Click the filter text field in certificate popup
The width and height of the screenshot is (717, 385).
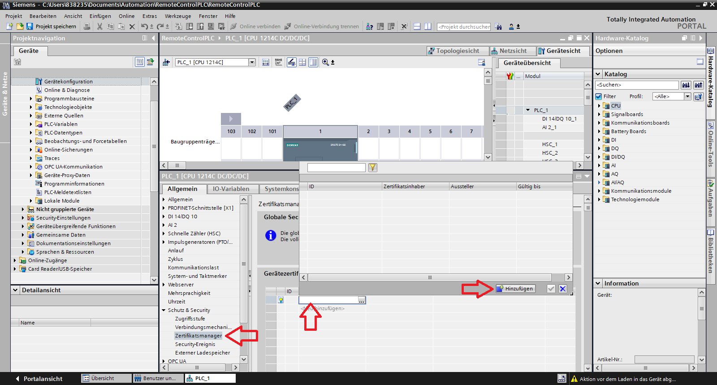[x=337, y=167]
